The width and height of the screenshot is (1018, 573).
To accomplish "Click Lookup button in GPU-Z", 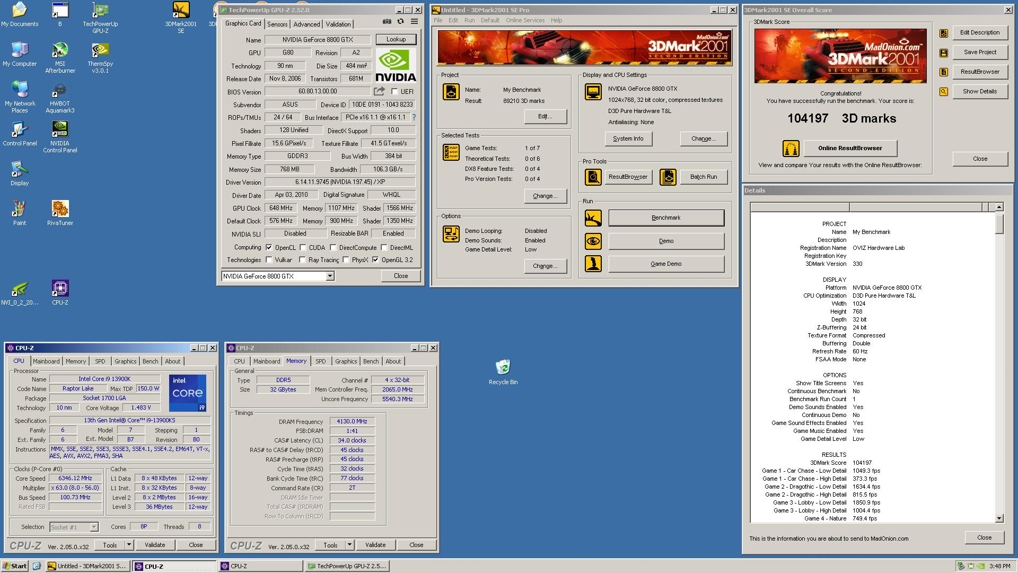I will (x=396, y=39).
